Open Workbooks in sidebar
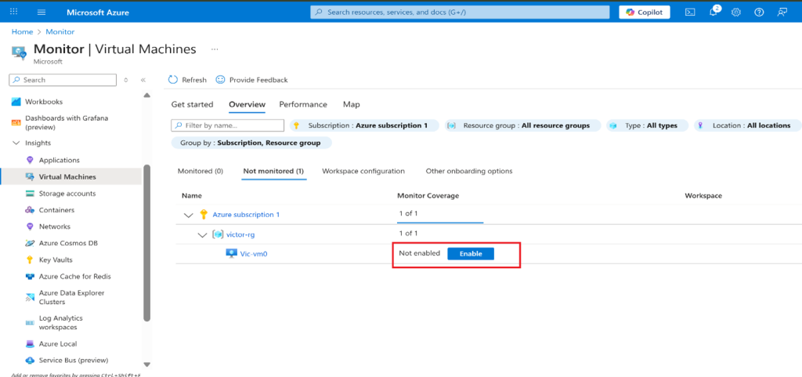The image size is (802, 377). coord(44,102)
